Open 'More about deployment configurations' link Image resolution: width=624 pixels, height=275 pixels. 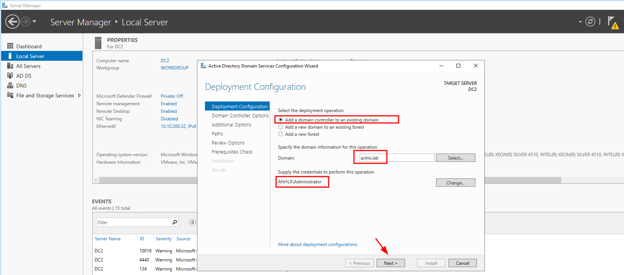point(317,244)
